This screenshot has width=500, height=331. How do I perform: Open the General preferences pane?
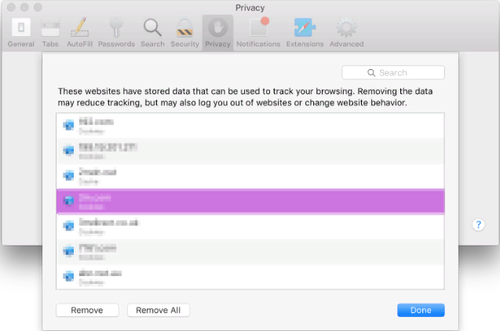pos(21,32)
